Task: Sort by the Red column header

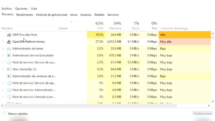Action: pos(155,28)
